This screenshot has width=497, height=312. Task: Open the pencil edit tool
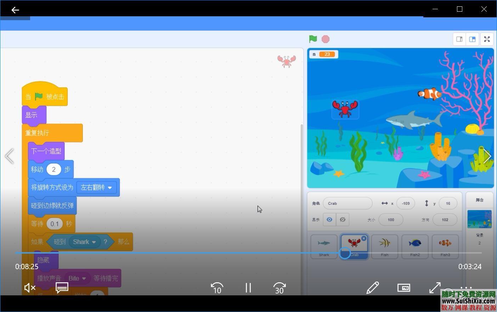[x=373, y=288]
